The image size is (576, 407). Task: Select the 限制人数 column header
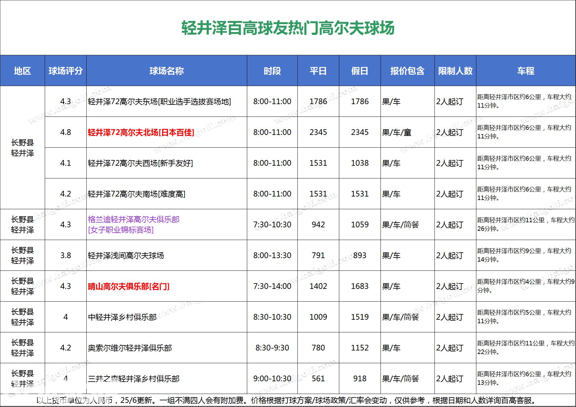pos(455,71)
